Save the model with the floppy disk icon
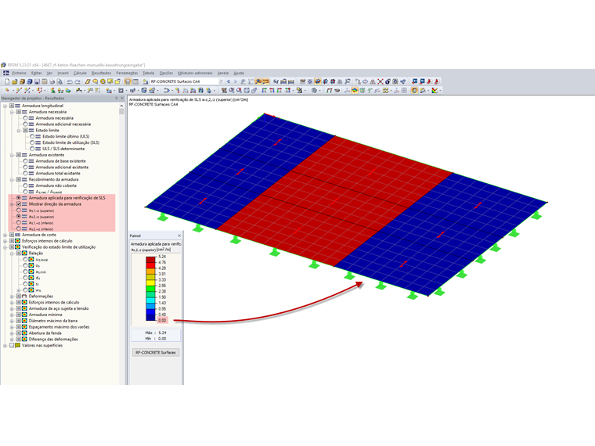Screen dimensions: 595x446 (38, 81)
